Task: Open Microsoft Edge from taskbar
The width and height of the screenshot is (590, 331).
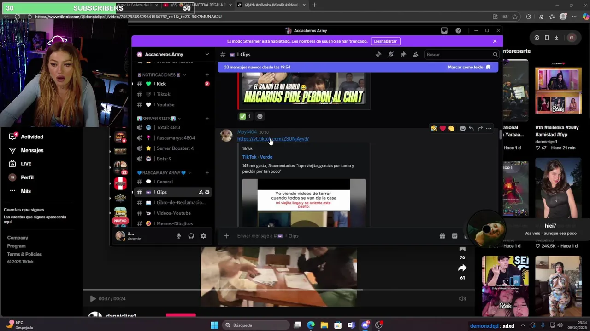Action: 311,325
